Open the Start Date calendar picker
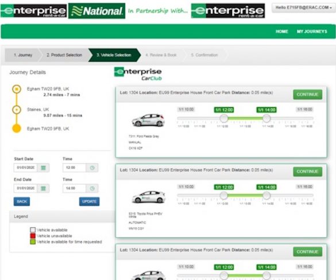 click(x=43, y=168)
